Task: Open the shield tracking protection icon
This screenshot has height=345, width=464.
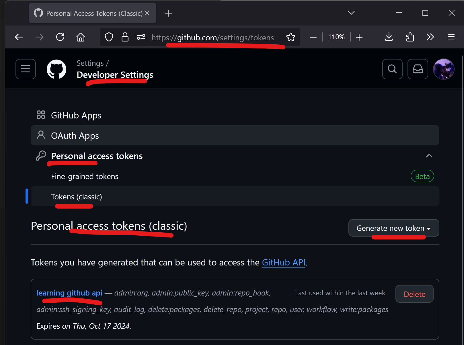Action: point(109,37)
